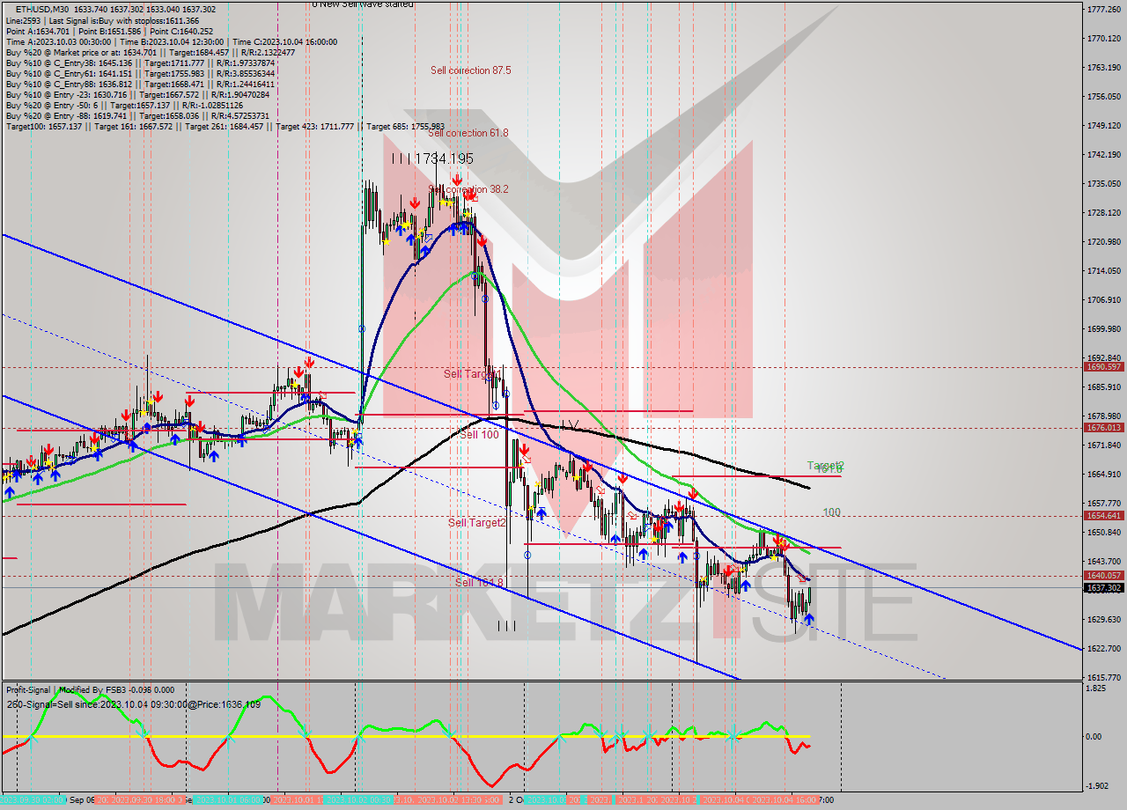Click the 'Sell Target2' label
1127x810 pixels.
click(x=477, y=522)
